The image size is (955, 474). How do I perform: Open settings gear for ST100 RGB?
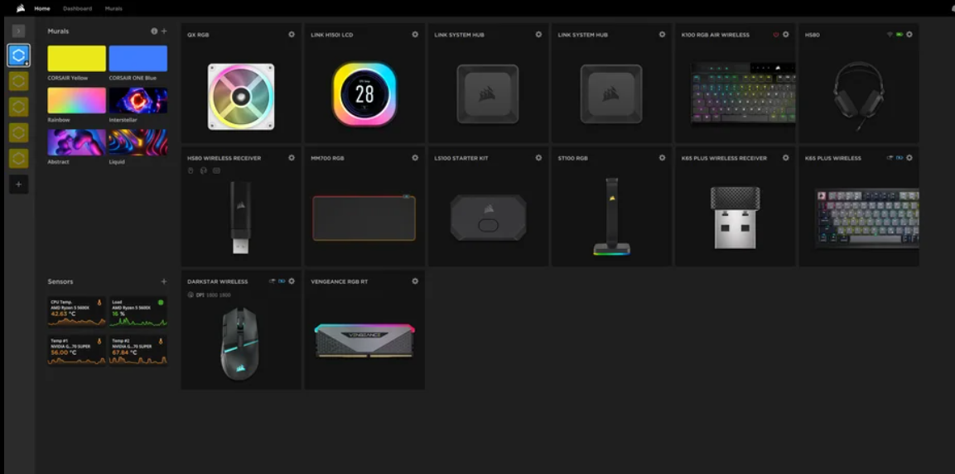(662, 158)
